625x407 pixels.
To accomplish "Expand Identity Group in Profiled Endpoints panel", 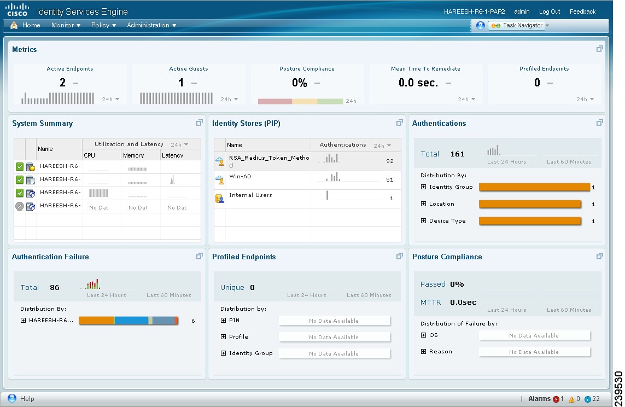I will [x=223, y=353].
